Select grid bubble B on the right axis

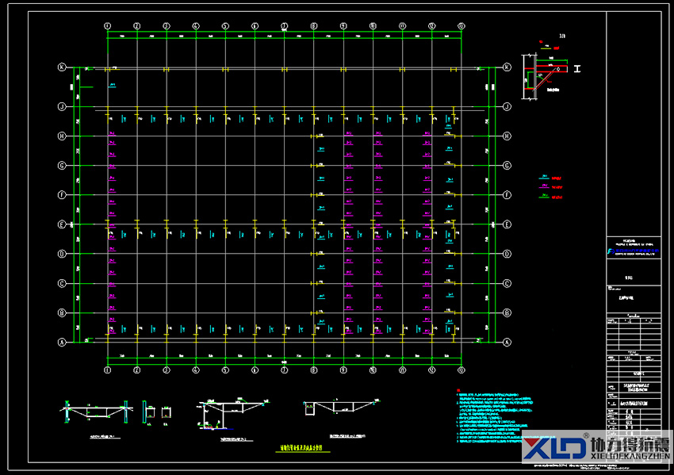507,313
